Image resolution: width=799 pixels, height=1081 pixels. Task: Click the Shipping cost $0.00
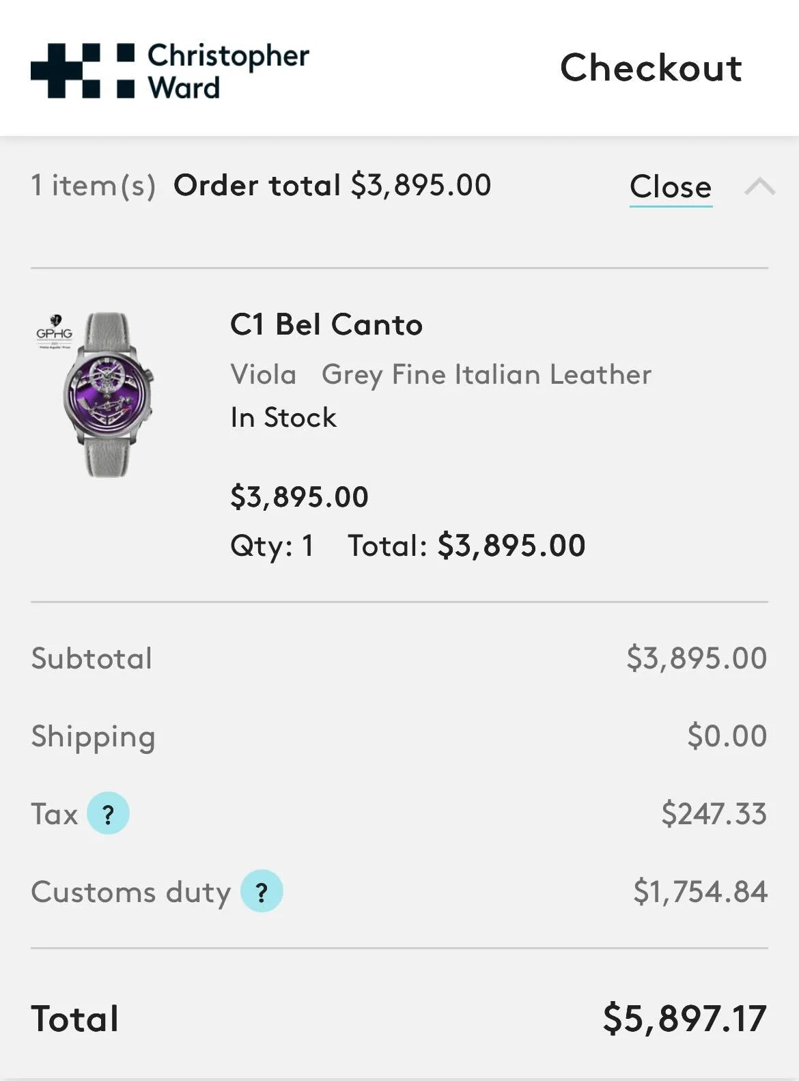coord(727,735)
